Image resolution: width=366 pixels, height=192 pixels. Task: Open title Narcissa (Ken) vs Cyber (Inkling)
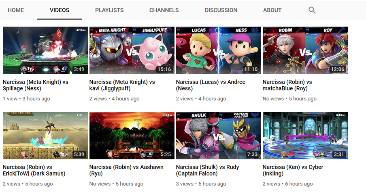(x=293, y=170)
